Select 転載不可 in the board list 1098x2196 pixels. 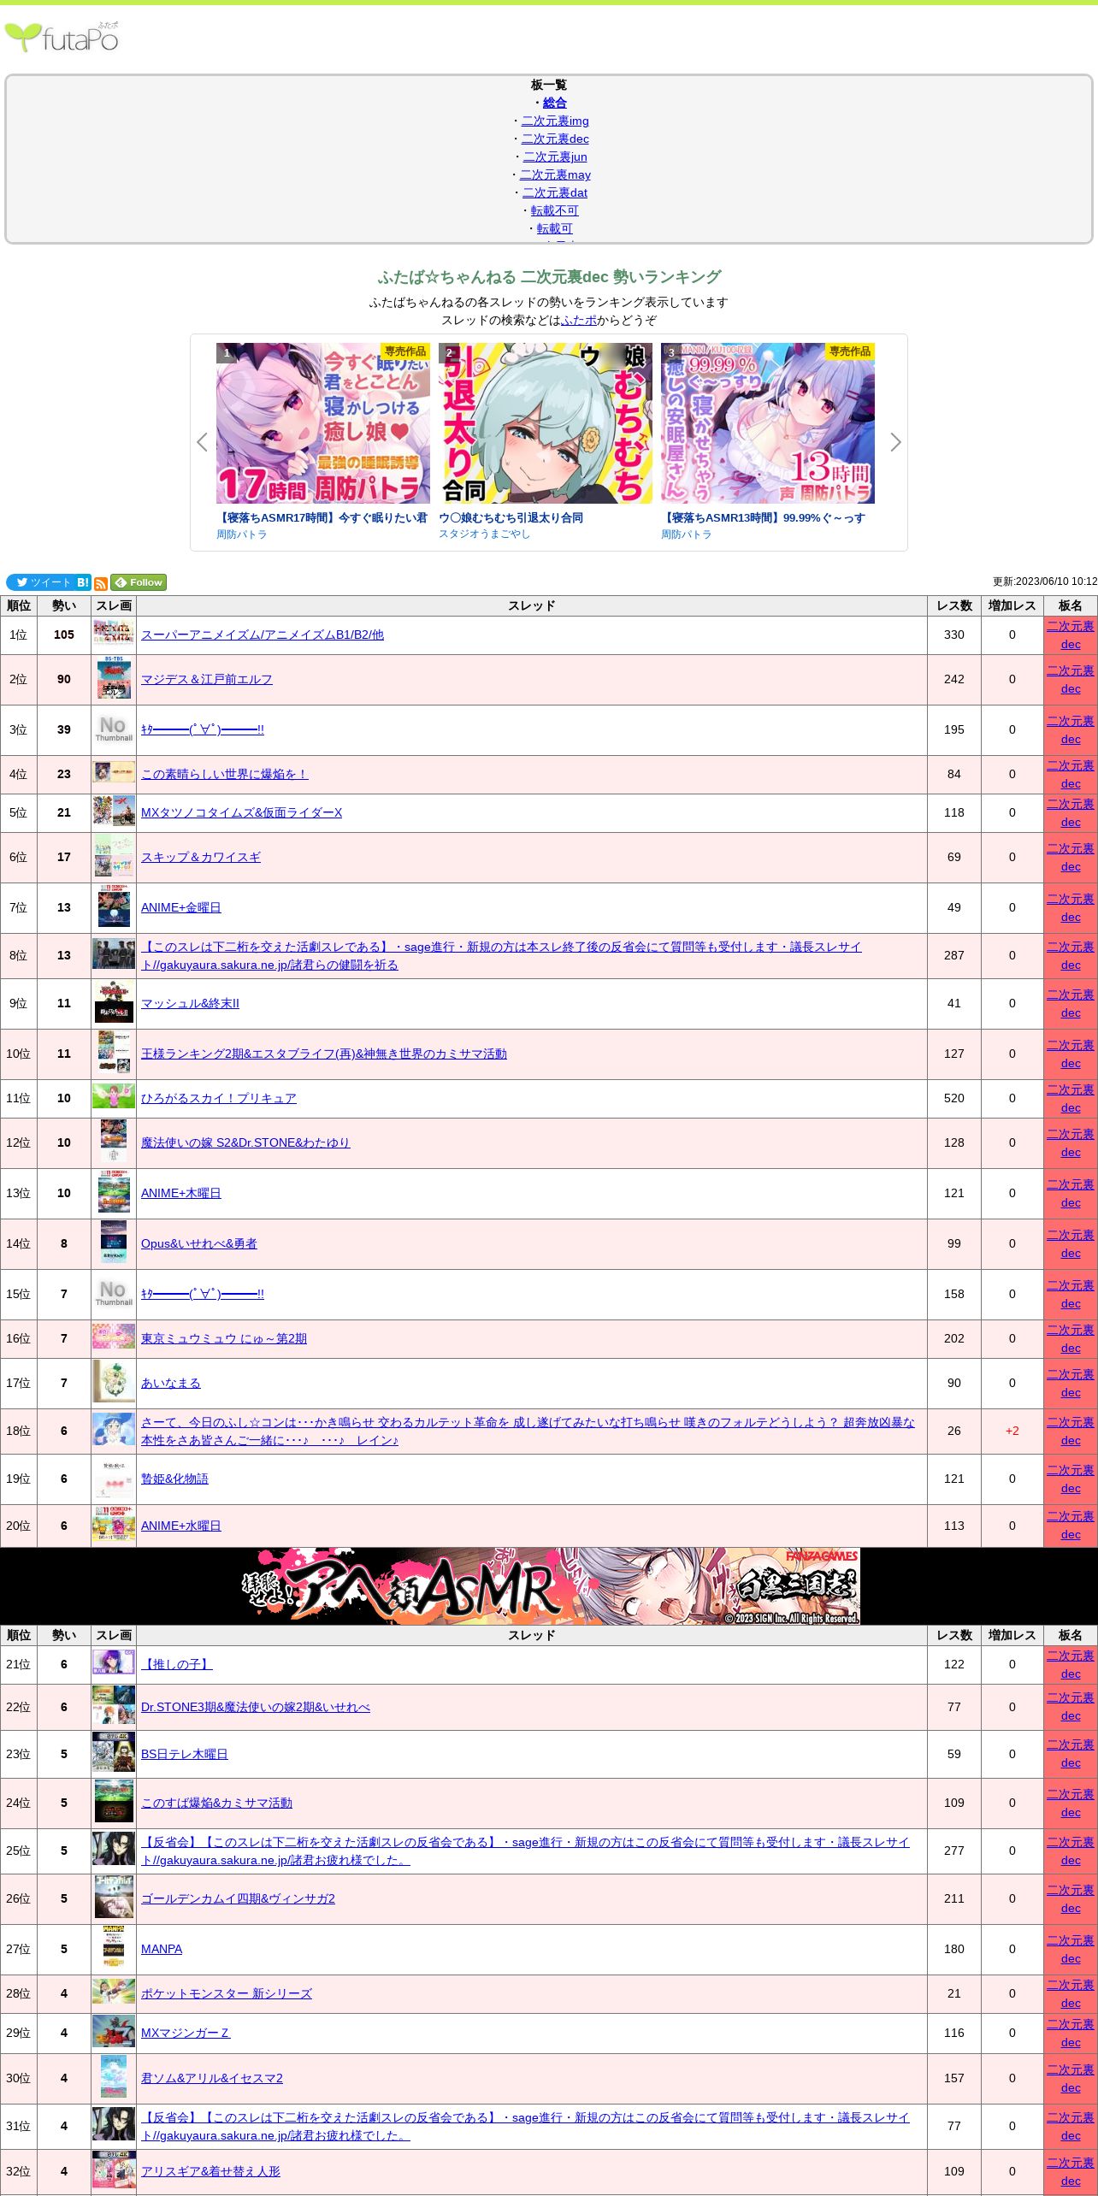tap(555, 210)
